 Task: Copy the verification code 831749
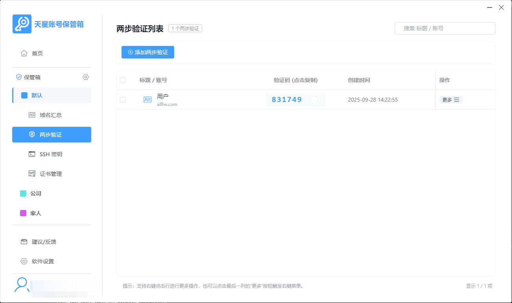click(286, 99)
